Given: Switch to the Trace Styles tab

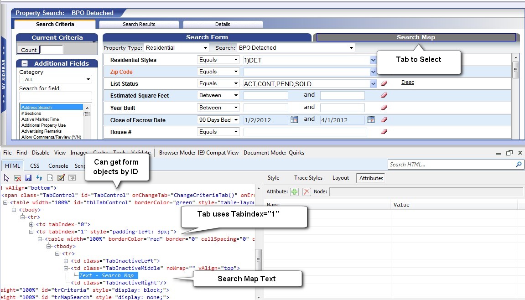Looking at the screenshot, I should [x=308, y=178].
